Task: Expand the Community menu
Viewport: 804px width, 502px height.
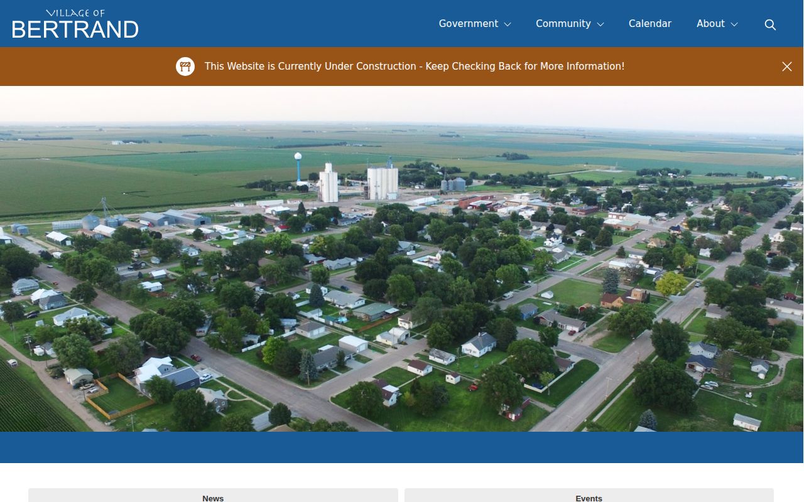Action: 570,24
